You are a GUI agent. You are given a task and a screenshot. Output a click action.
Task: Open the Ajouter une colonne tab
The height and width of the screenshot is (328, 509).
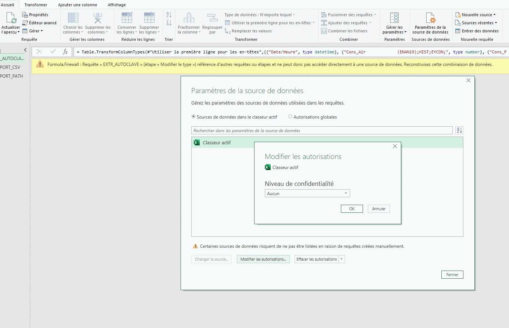click(78, 5)
